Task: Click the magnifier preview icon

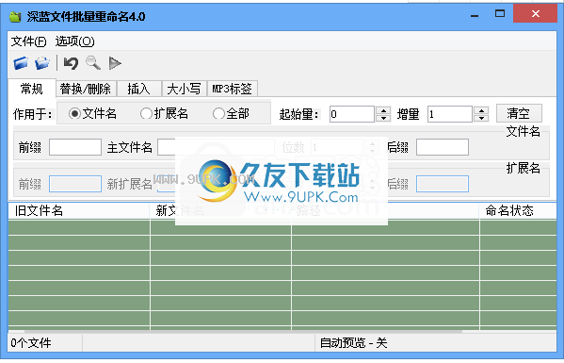Action: [93, 63]
